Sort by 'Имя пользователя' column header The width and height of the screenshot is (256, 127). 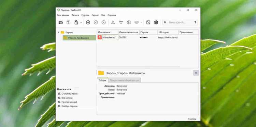[129, 32]
